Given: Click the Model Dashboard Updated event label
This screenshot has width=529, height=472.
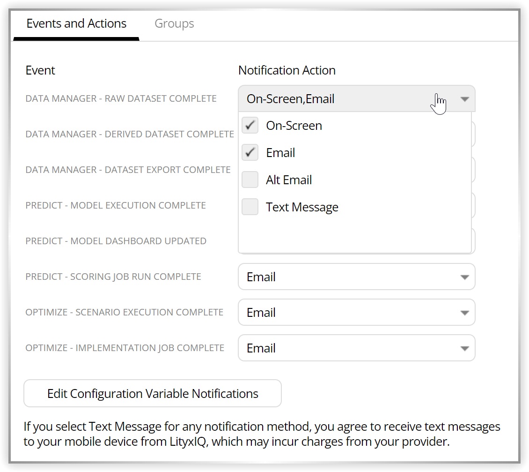Looking at the screenshot, I should click(116, 241).
